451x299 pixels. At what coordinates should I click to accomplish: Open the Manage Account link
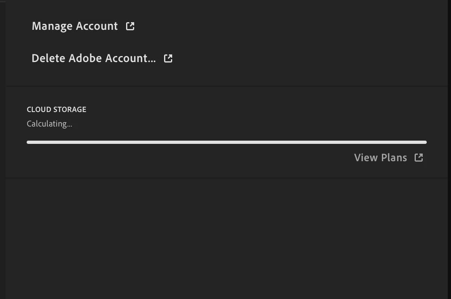click(75, 26)
